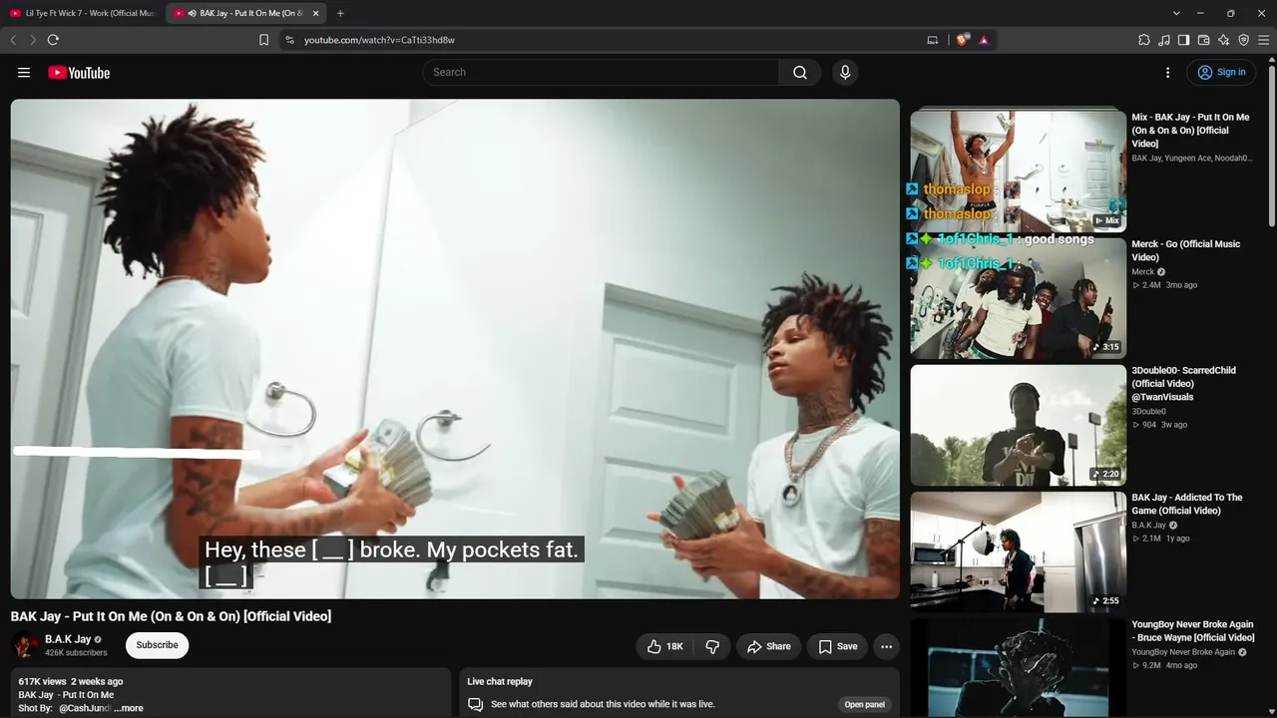Mute the BAK Jay tab audio icon
The width and height of the screenshot is (1277, 718).
(x=192, y=13)
